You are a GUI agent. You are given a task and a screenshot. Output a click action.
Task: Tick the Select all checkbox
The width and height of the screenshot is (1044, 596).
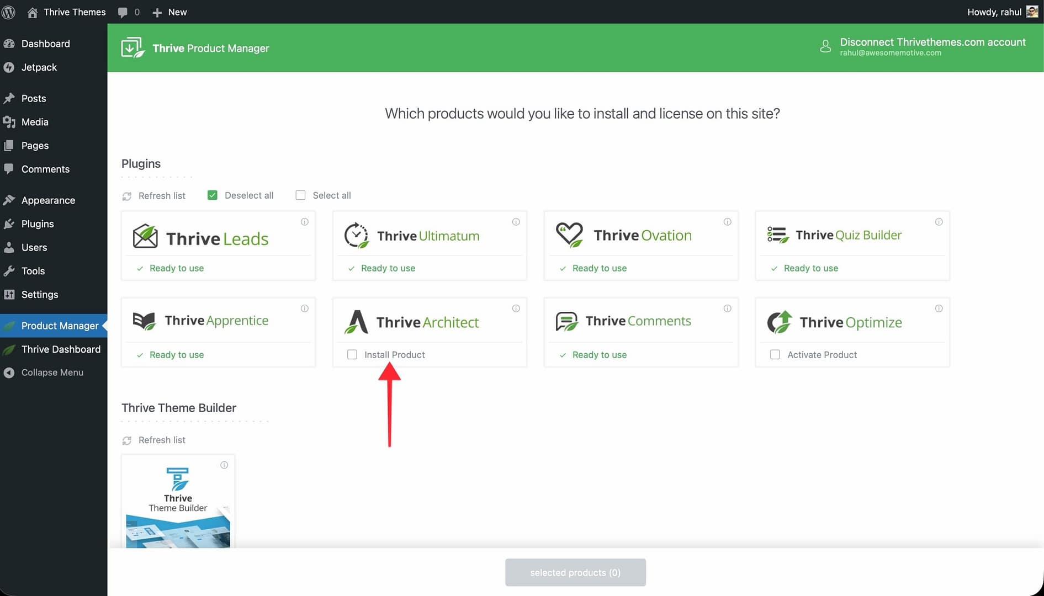(300, 195)
